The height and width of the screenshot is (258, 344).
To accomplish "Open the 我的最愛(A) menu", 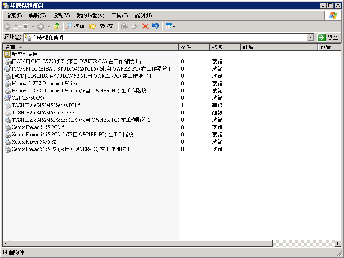I will click(90, 15).
